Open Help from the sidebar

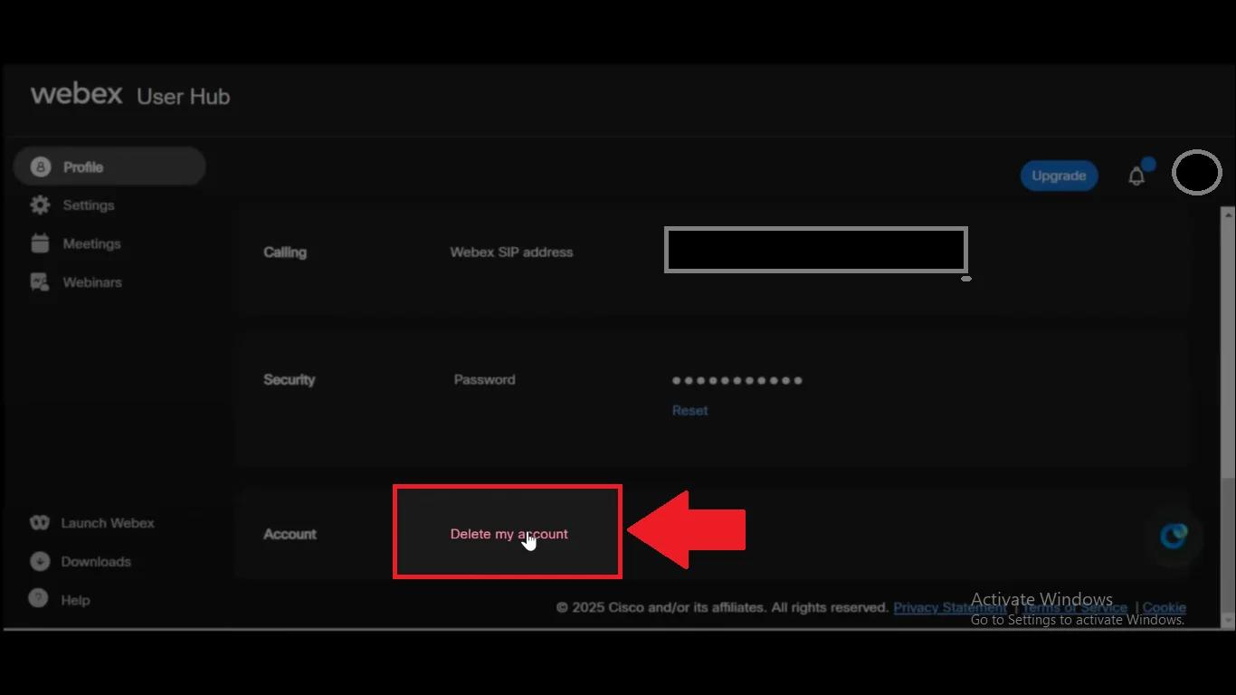click(x=75, y=600)
